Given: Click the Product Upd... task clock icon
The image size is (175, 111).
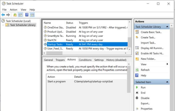Looking at the screenshot, I should (45, 32).
